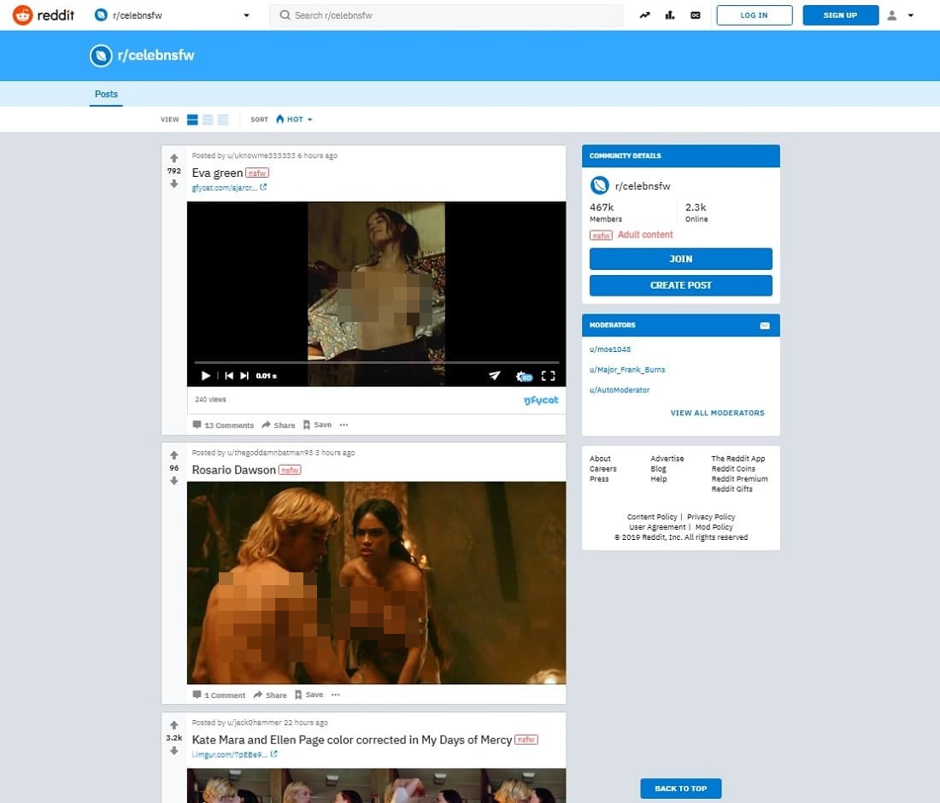The height and width of the screenshot is (803, 940).
Task: Click the Join community button
Action: tap(680, 259)
